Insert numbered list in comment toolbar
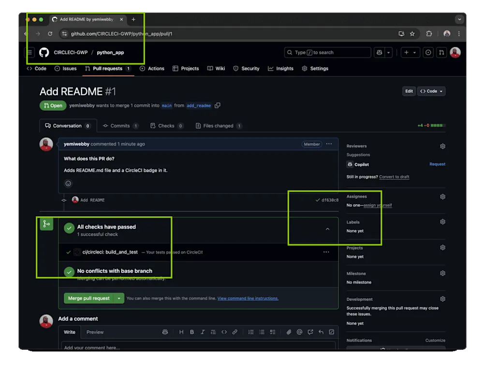The width and height of the screenshot is (485, 374). pyautogui.click(x=251, y=332)
